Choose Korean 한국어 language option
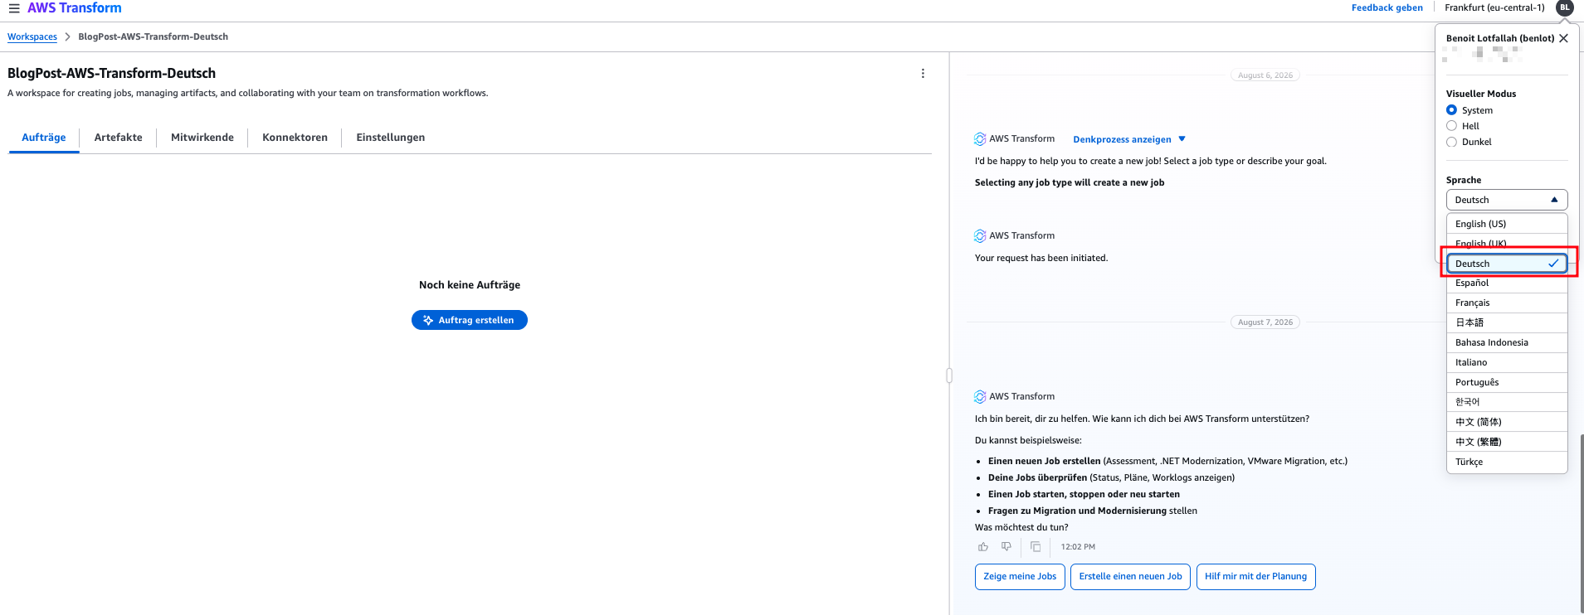1584x615 pixels. [1507, 402]
